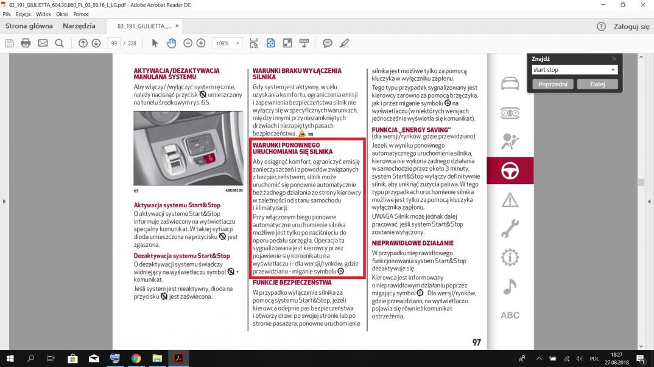Screen dimensions: 654x367
Task: Open the Windows Start menu
Action: 10,358
